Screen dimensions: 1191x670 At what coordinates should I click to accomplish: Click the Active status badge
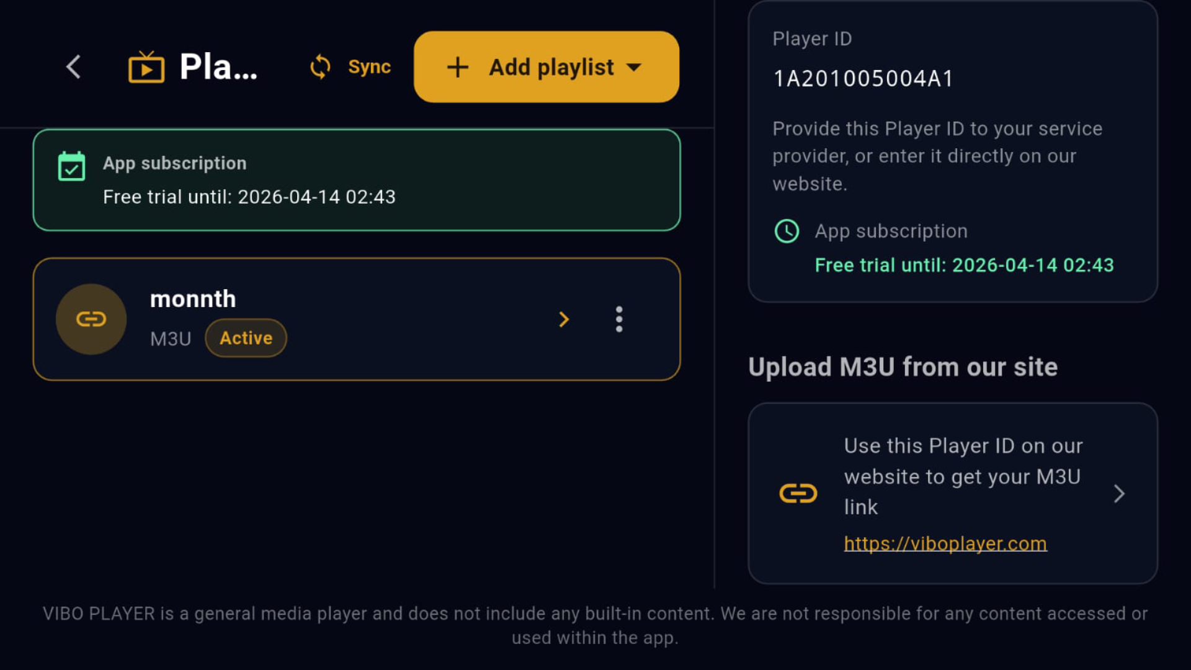(x=246, y=338)
